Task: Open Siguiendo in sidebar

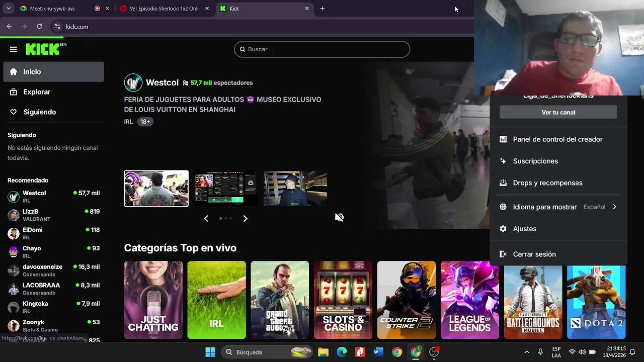Action: click(x=54, y=112)
